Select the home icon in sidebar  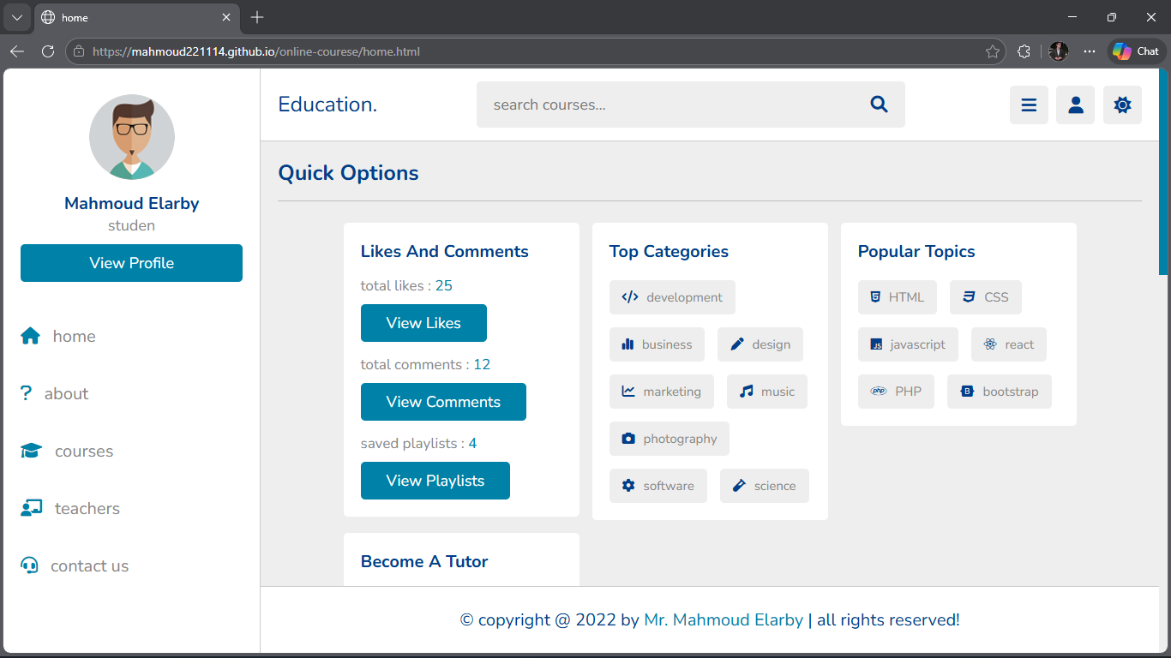(x=30, y=336)
